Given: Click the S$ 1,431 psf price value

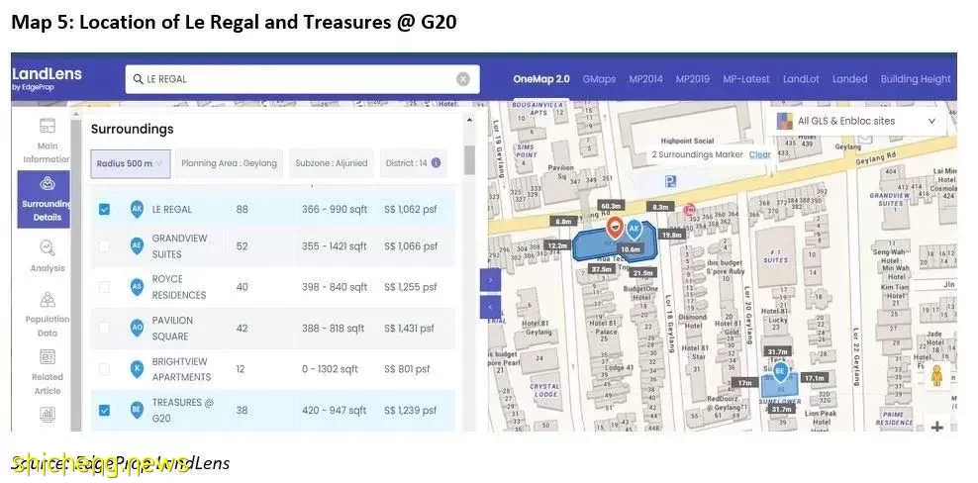Looking at the screenshot, I should point(409,329).
